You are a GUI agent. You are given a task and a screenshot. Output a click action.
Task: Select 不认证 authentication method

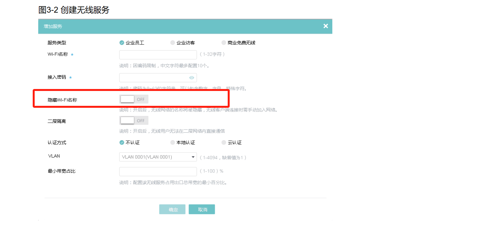pyautogui.click(x=122, y=142)
